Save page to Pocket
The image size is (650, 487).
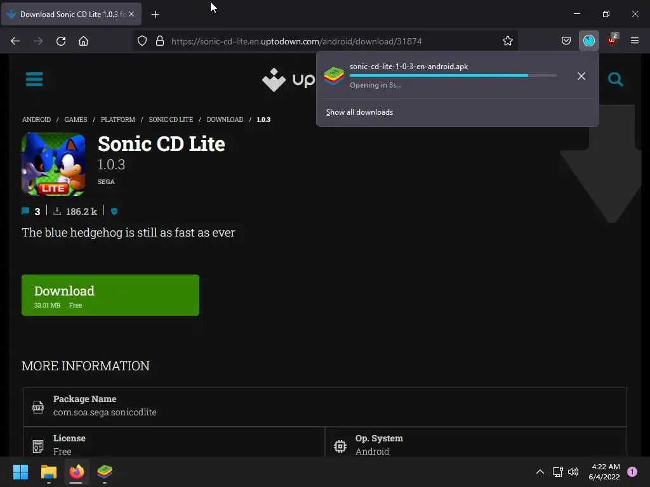point(566,41)
